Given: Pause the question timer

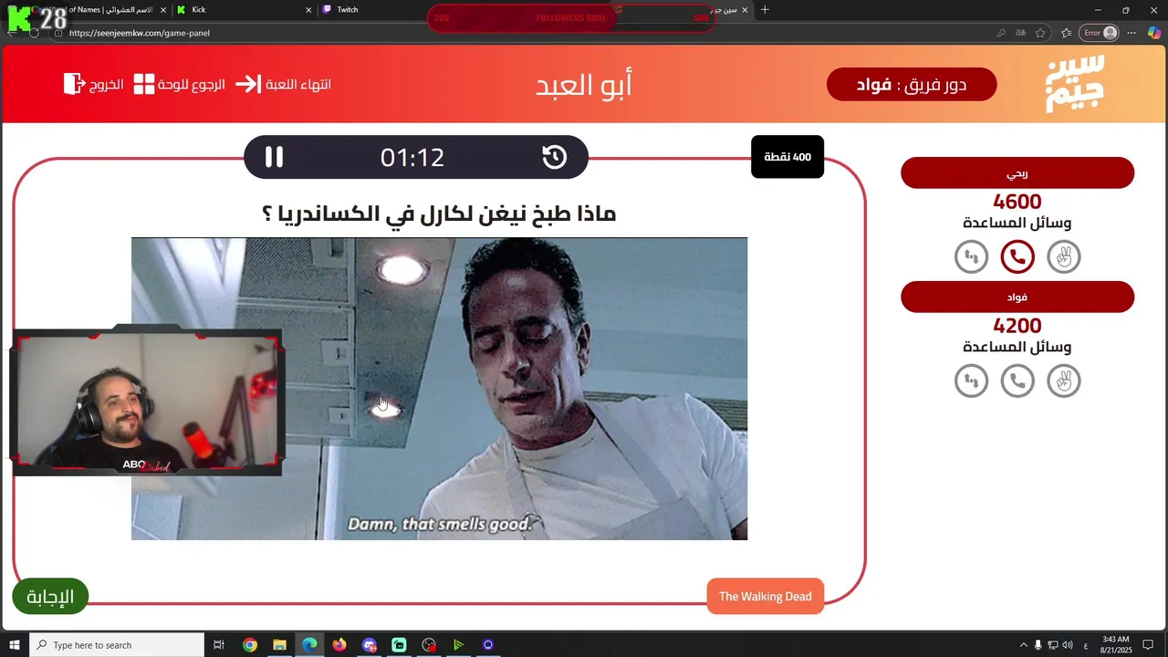Looking at the screenshot, I should [274, 157].
